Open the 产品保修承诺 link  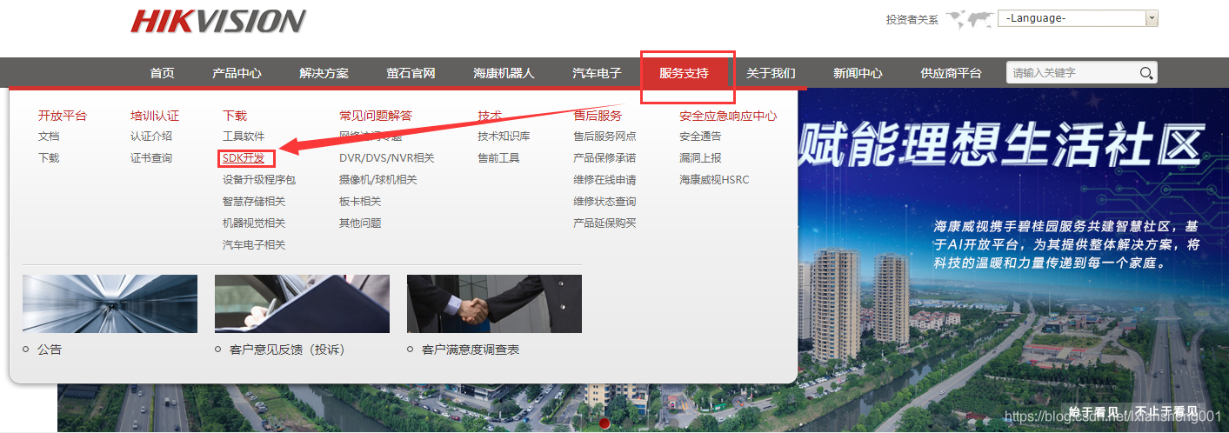click(604, 158)
